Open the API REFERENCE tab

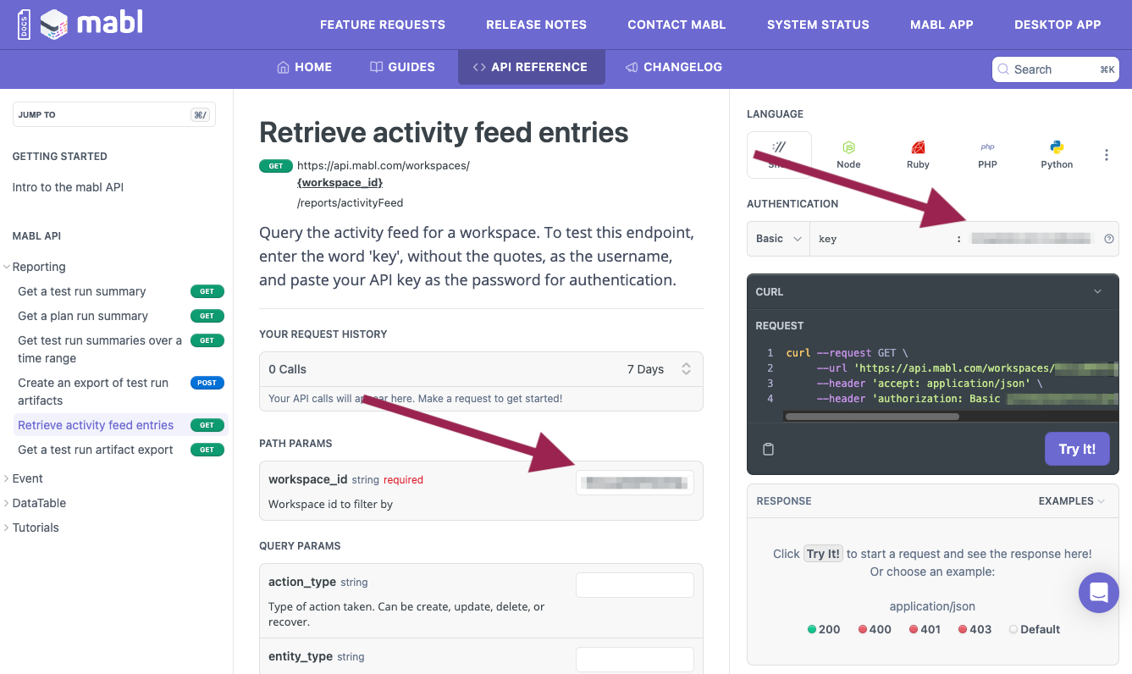coord(531,67)
